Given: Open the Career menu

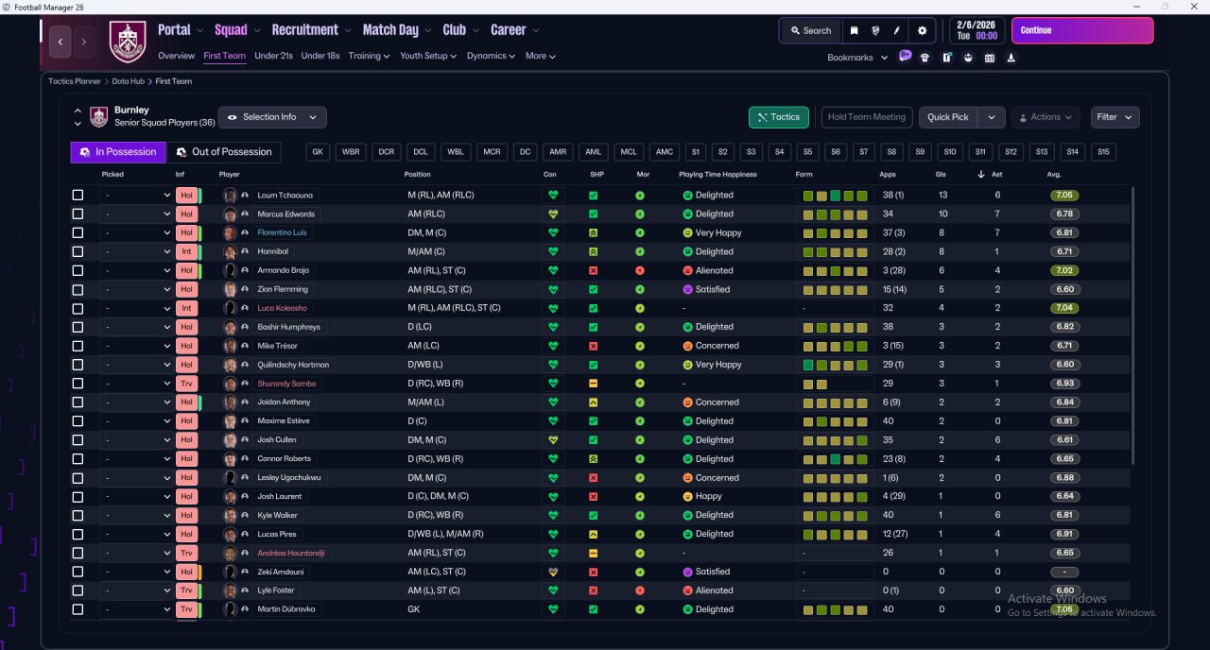Looking at the screenshot, I should click(514, 30).
